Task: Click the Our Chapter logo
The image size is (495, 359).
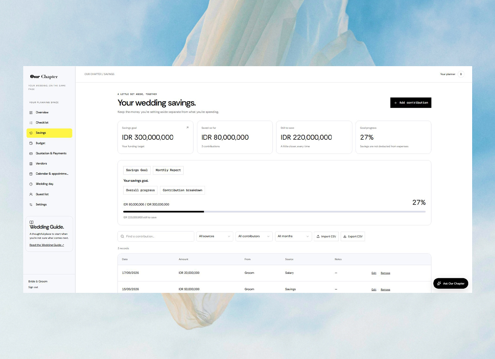Action: (44, 77)
